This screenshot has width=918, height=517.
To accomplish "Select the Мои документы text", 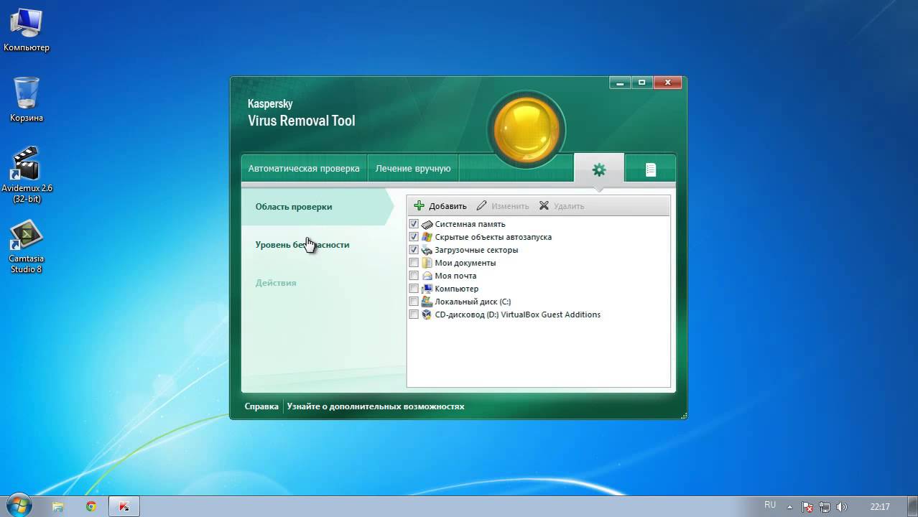I will (465, 263).
